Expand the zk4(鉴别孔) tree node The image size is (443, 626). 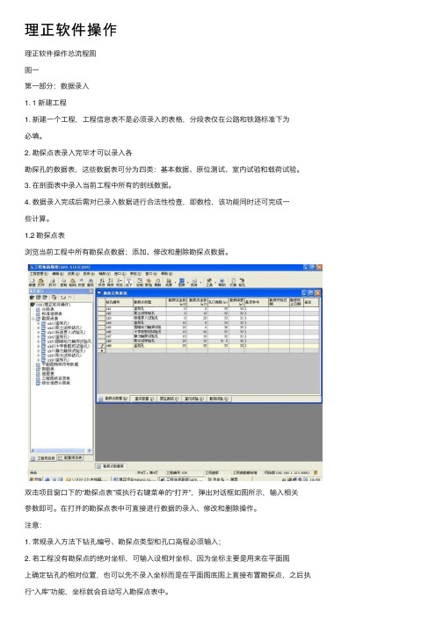(39, 337)
